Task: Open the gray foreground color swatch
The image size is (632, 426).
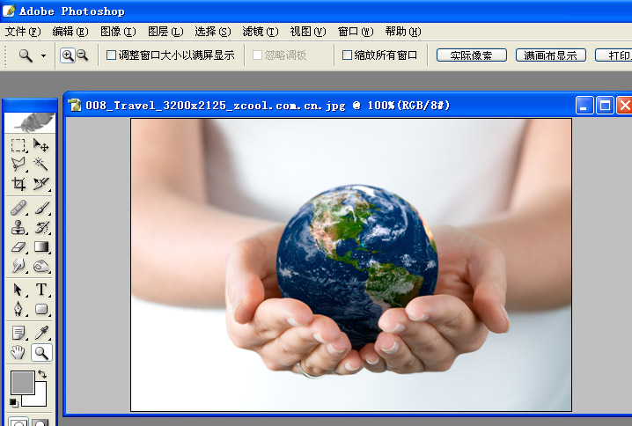Action: [x=21, y=382]
